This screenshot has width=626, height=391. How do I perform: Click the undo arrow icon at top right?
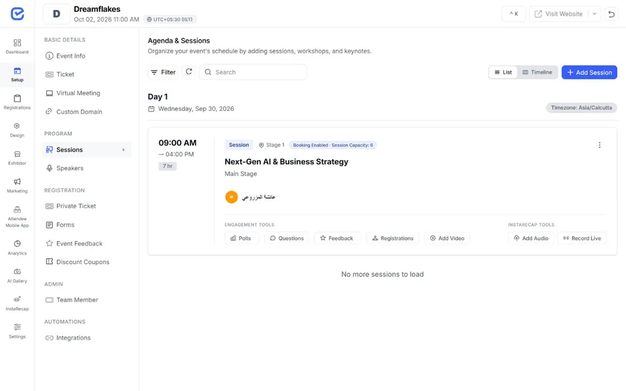click(611, 14)
